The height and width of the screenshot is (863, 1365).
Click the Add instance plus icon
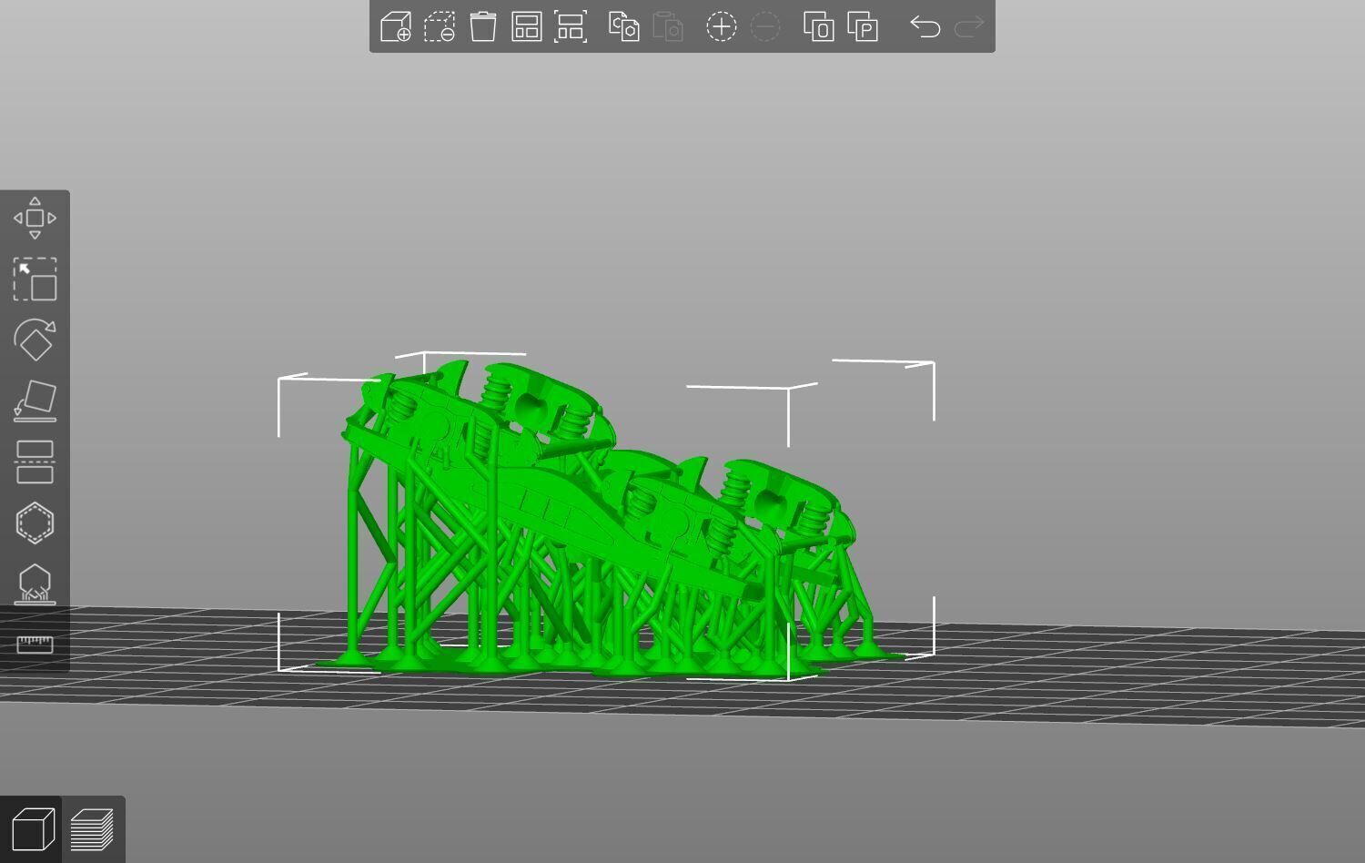click(722, 26)
